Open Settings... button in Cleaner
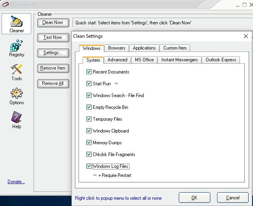 [53, 53]
